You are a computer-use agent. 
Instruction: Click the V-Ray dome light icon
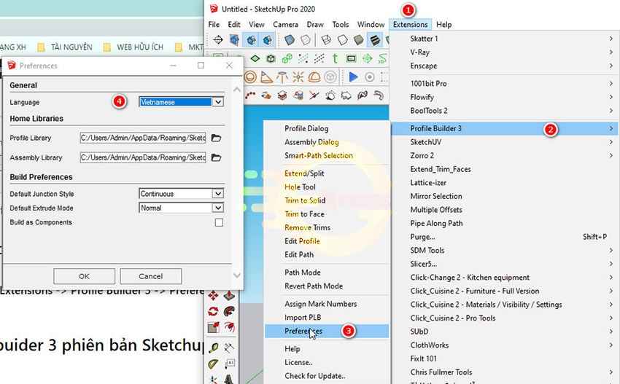coord(314,77)
